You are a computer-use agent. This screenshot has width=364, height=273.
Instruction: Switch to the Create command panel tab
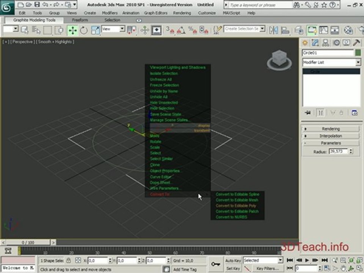click(x=305, y=43)
